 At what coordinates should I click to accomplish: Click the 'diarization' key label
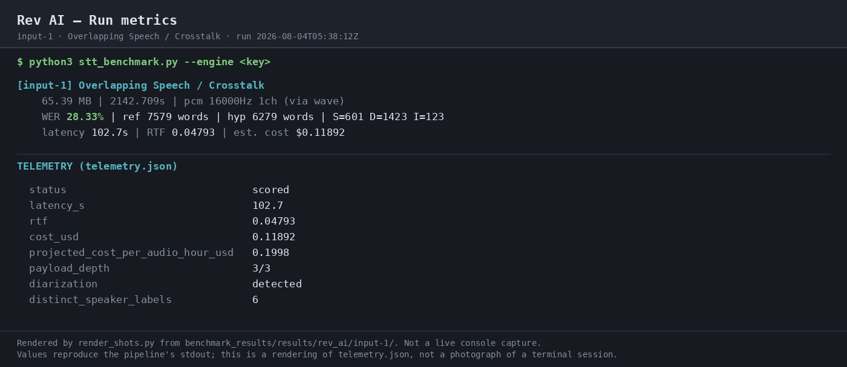pyautogui.click(x=63, y=284)
